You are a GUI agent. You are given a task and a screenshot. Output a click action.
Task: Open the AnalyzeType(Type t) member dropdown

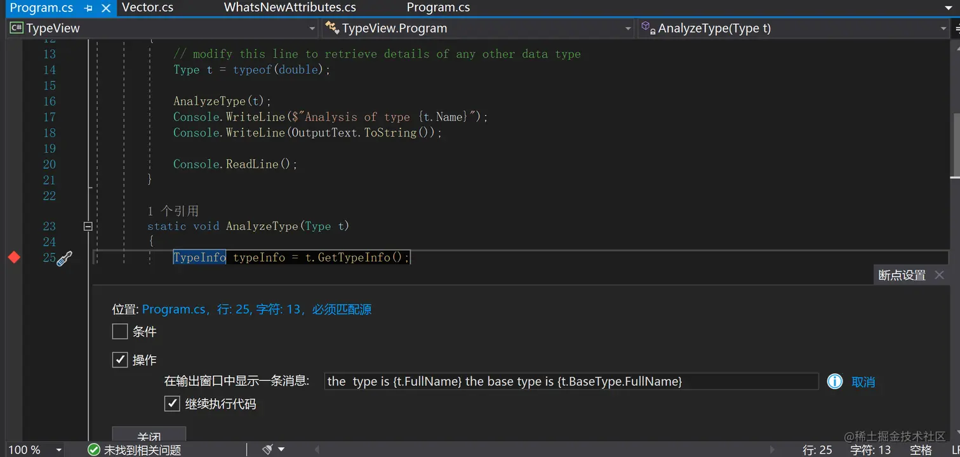[x=943, y=29]
